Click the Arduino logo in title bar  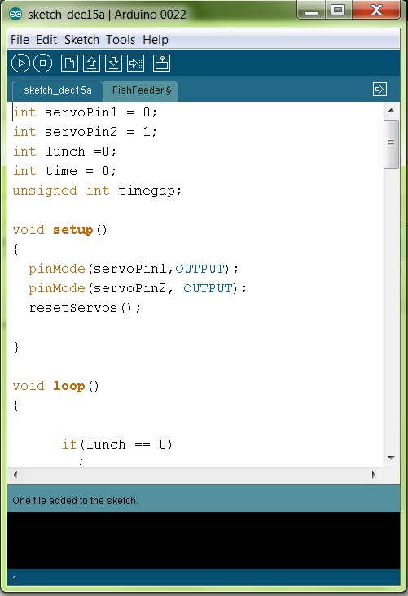point(15,15)
